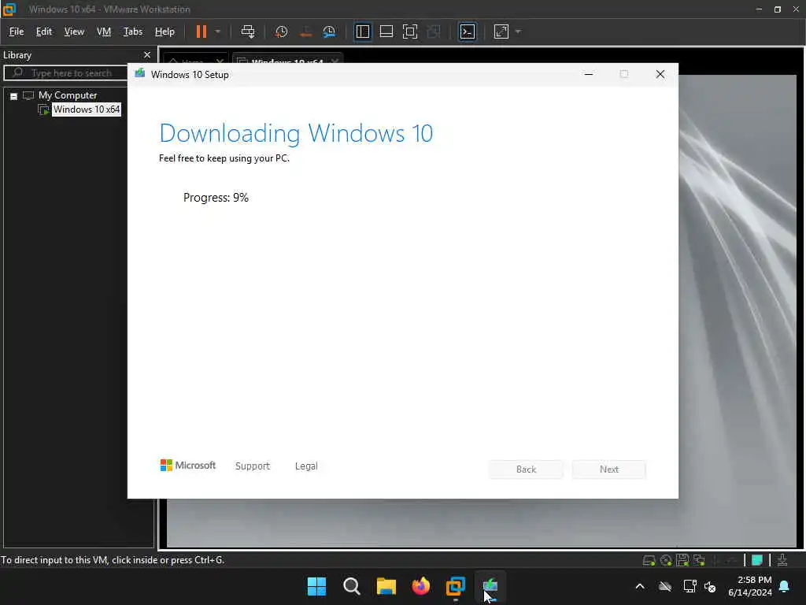The height and width of the screenshot is (605, 806).
Task: Open the Tabs menu
Action: point(132,32)
